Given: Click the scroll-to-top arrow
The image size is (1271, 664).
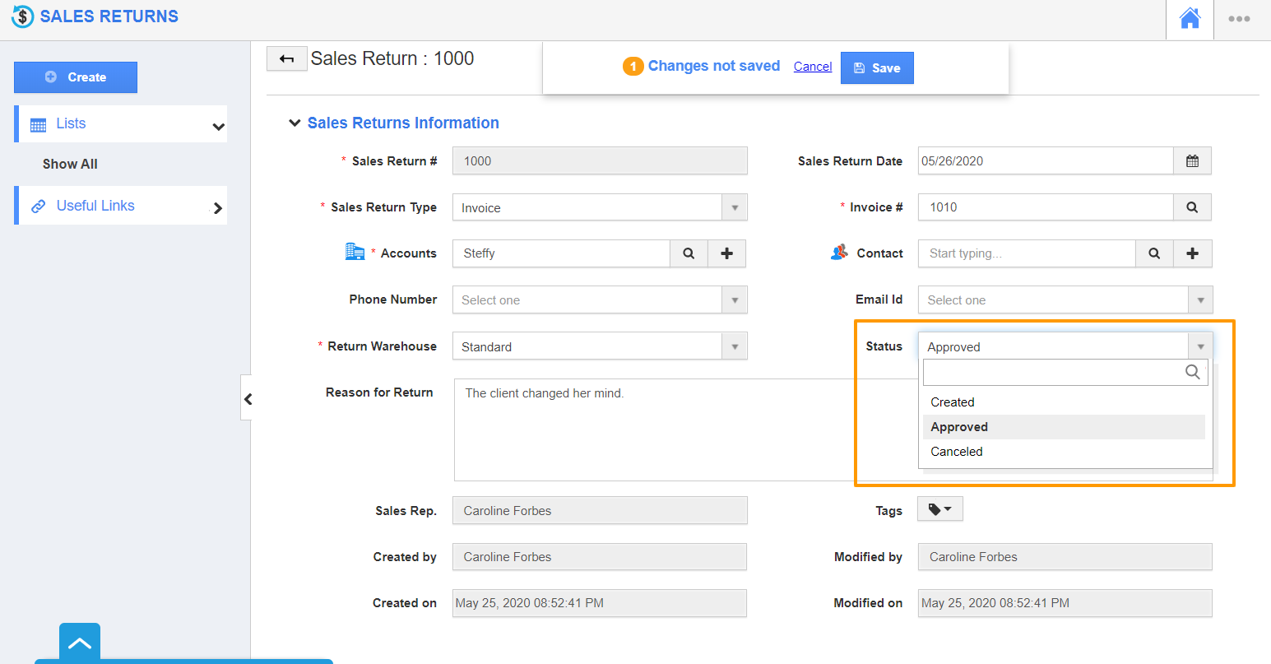Looking at the screenshot, I should [x=79, y=643].
